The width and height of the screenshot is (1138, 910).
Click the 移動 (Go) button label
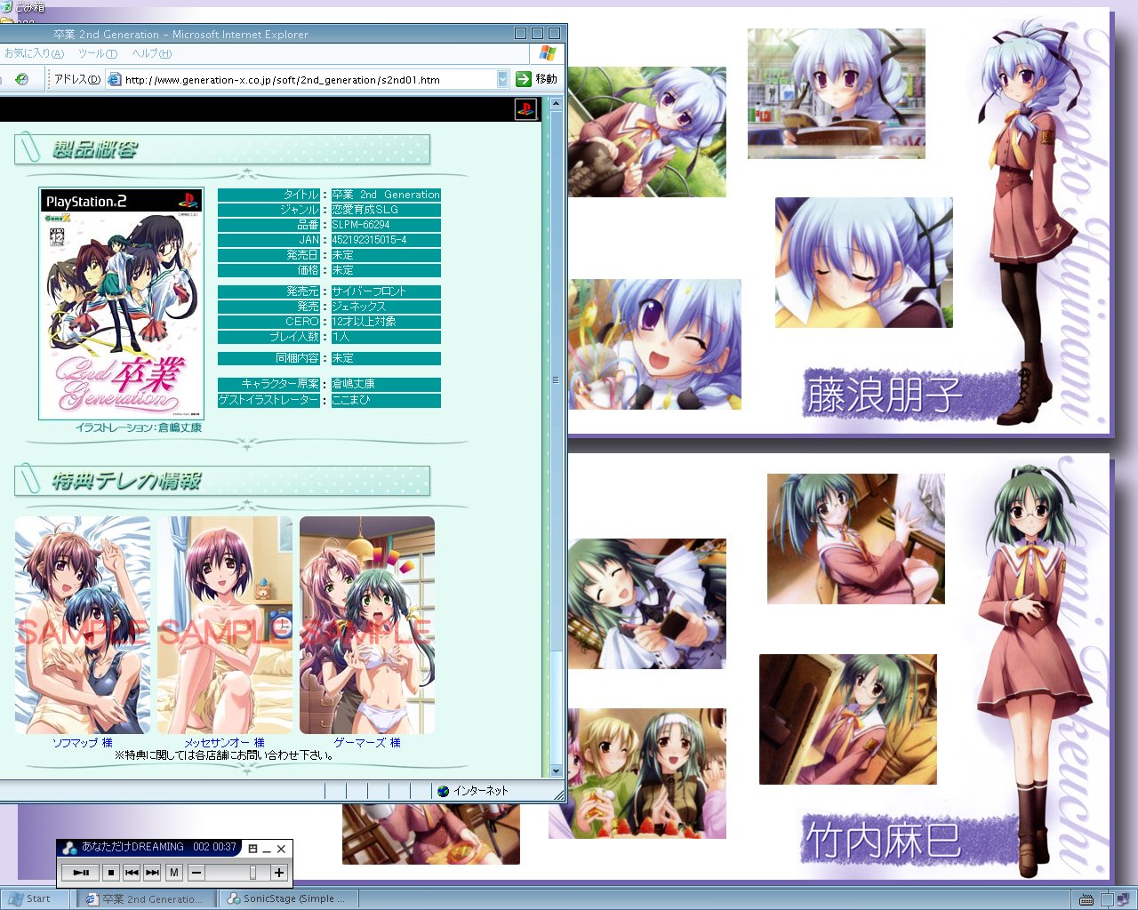[546, 79]
